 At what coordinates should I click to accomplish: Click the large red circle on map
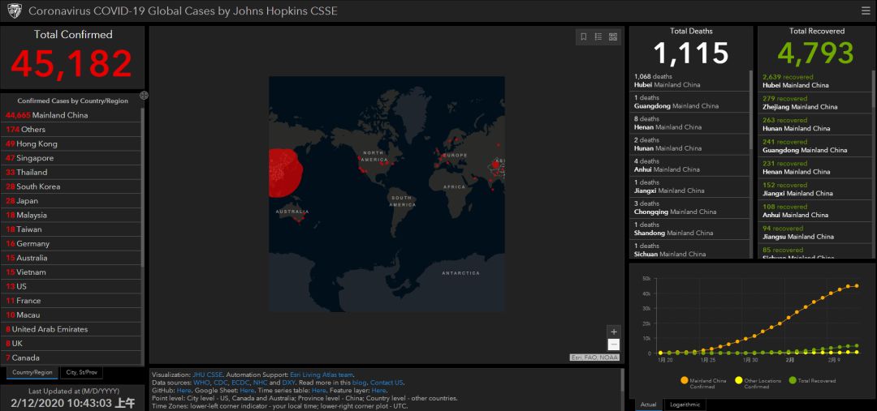pyautogui.click(x=284, y=173)
